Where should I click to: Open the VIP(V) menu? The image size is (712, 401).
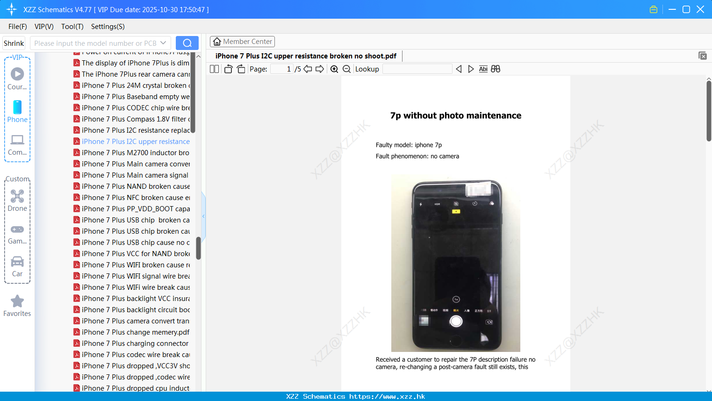pos(44,27)
